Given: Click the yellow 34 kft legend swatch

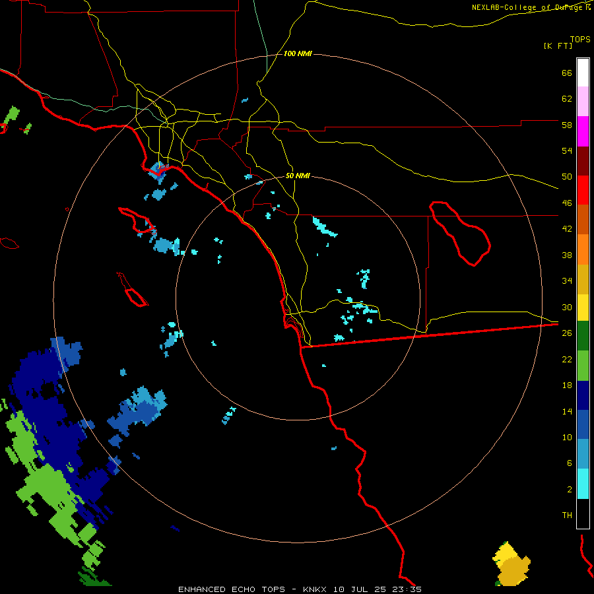Looking at the screenshot, I should point(583,307).
